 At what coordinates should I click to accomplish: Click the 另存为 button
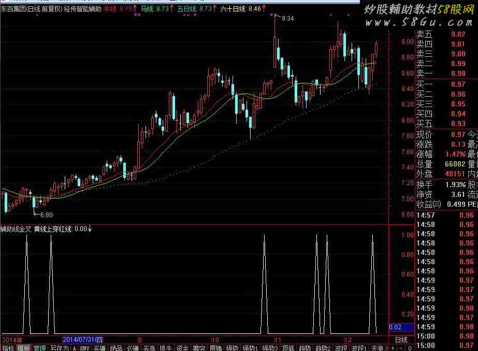[59, 348]
